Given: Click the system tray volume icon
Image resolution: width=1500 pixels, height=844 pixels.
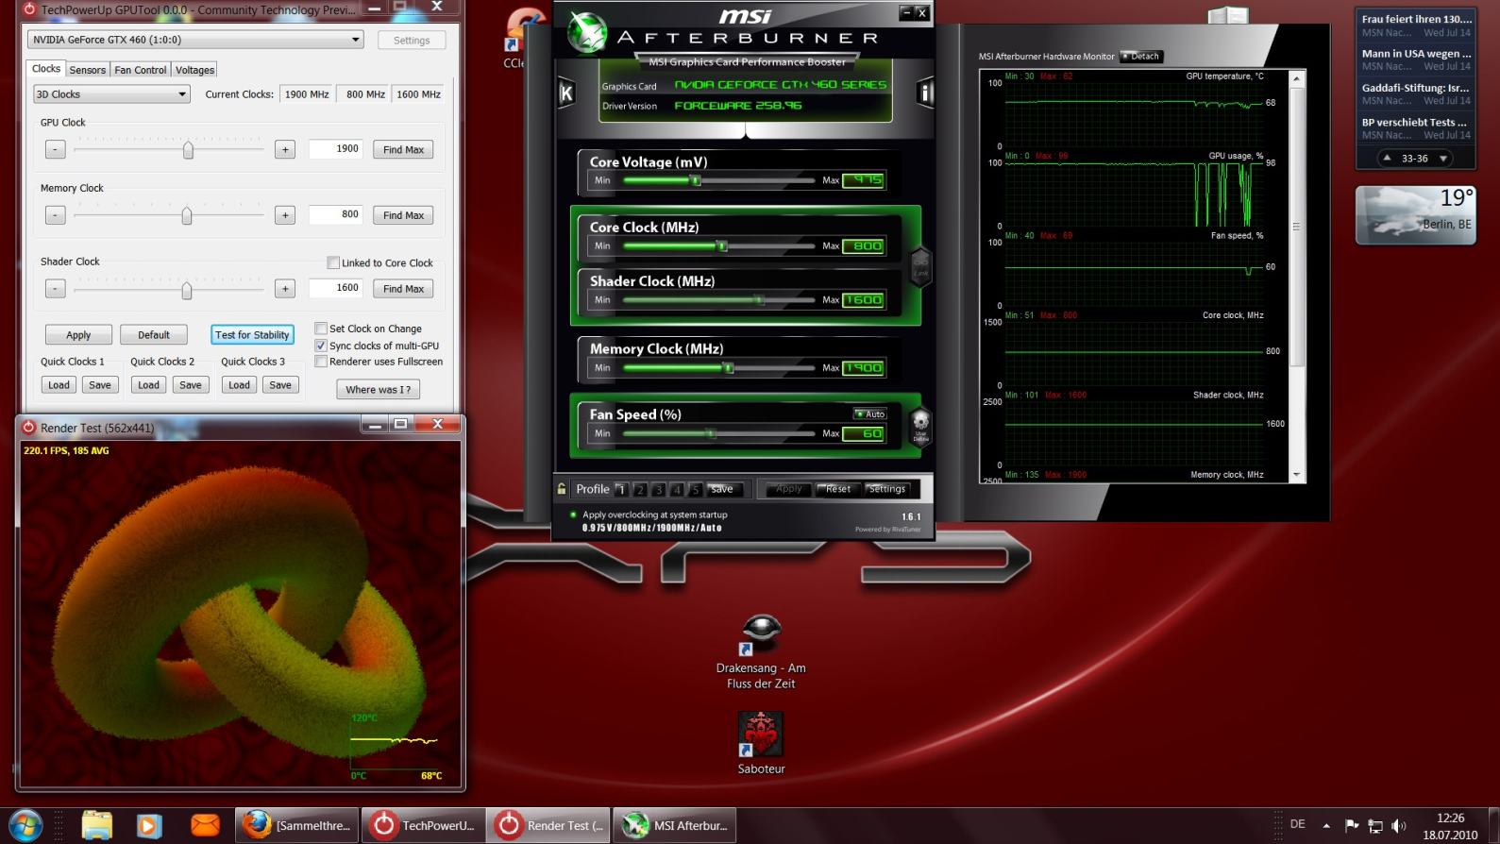Looking at the screenshot, I should 1399,826.
